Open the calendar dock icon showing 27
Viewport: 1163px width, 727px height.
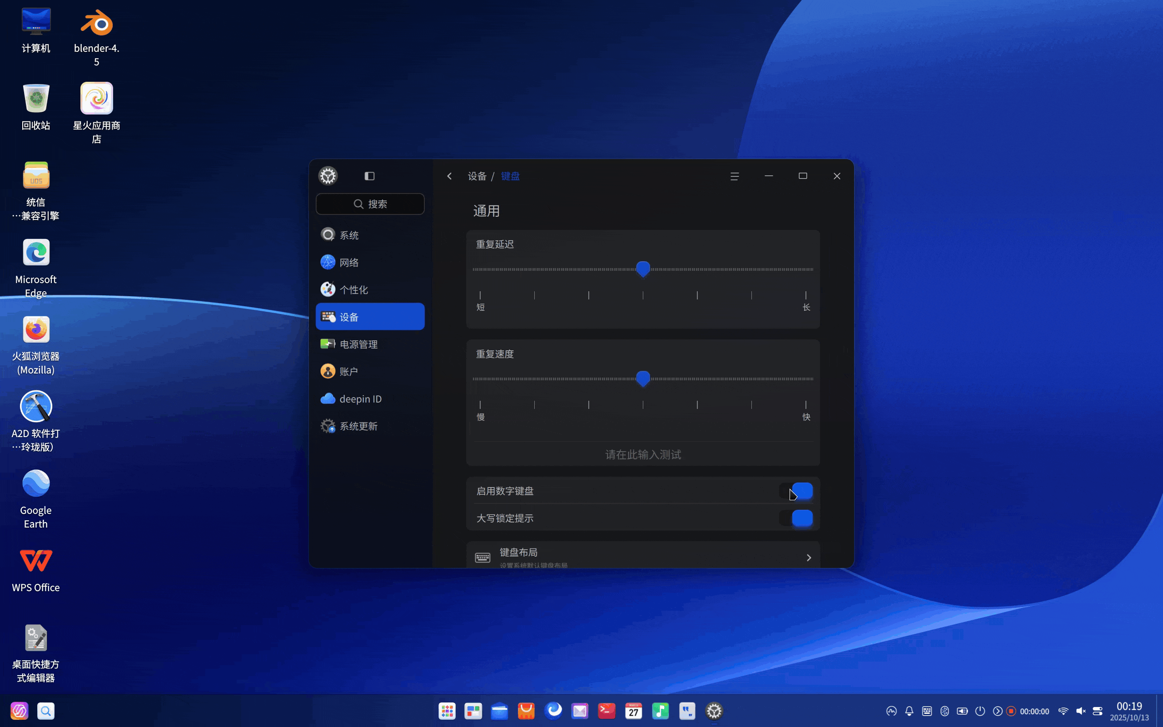(x=633, y=711)
